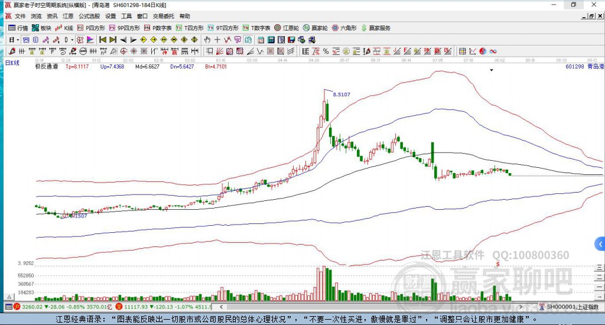Open T四方形 tool

pos(190,28)
